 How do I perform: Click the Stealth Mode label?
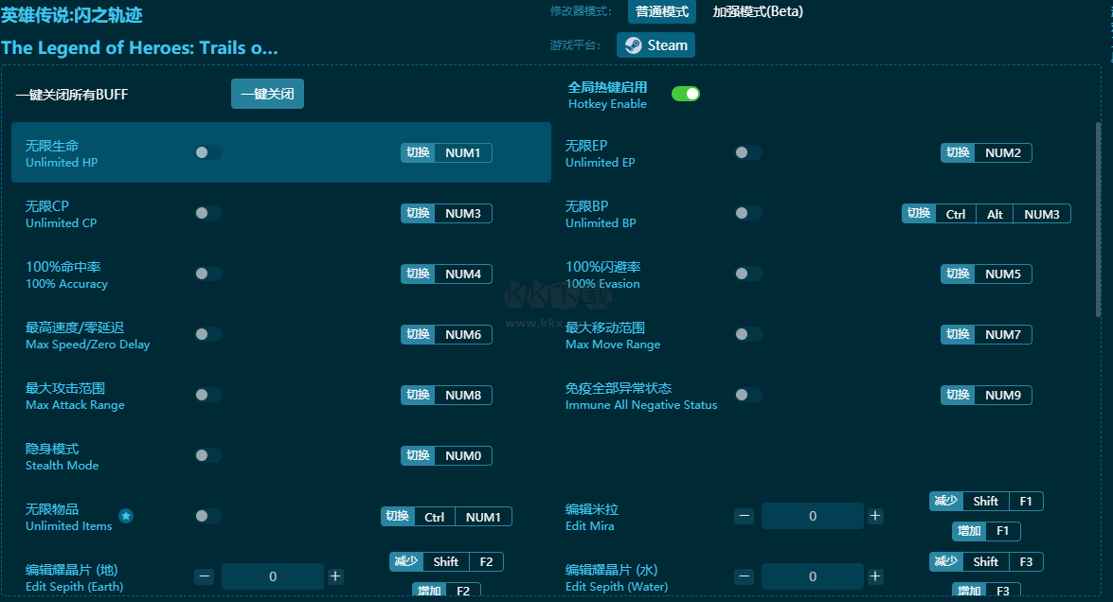pyautogui.click(x=62, y=465)
